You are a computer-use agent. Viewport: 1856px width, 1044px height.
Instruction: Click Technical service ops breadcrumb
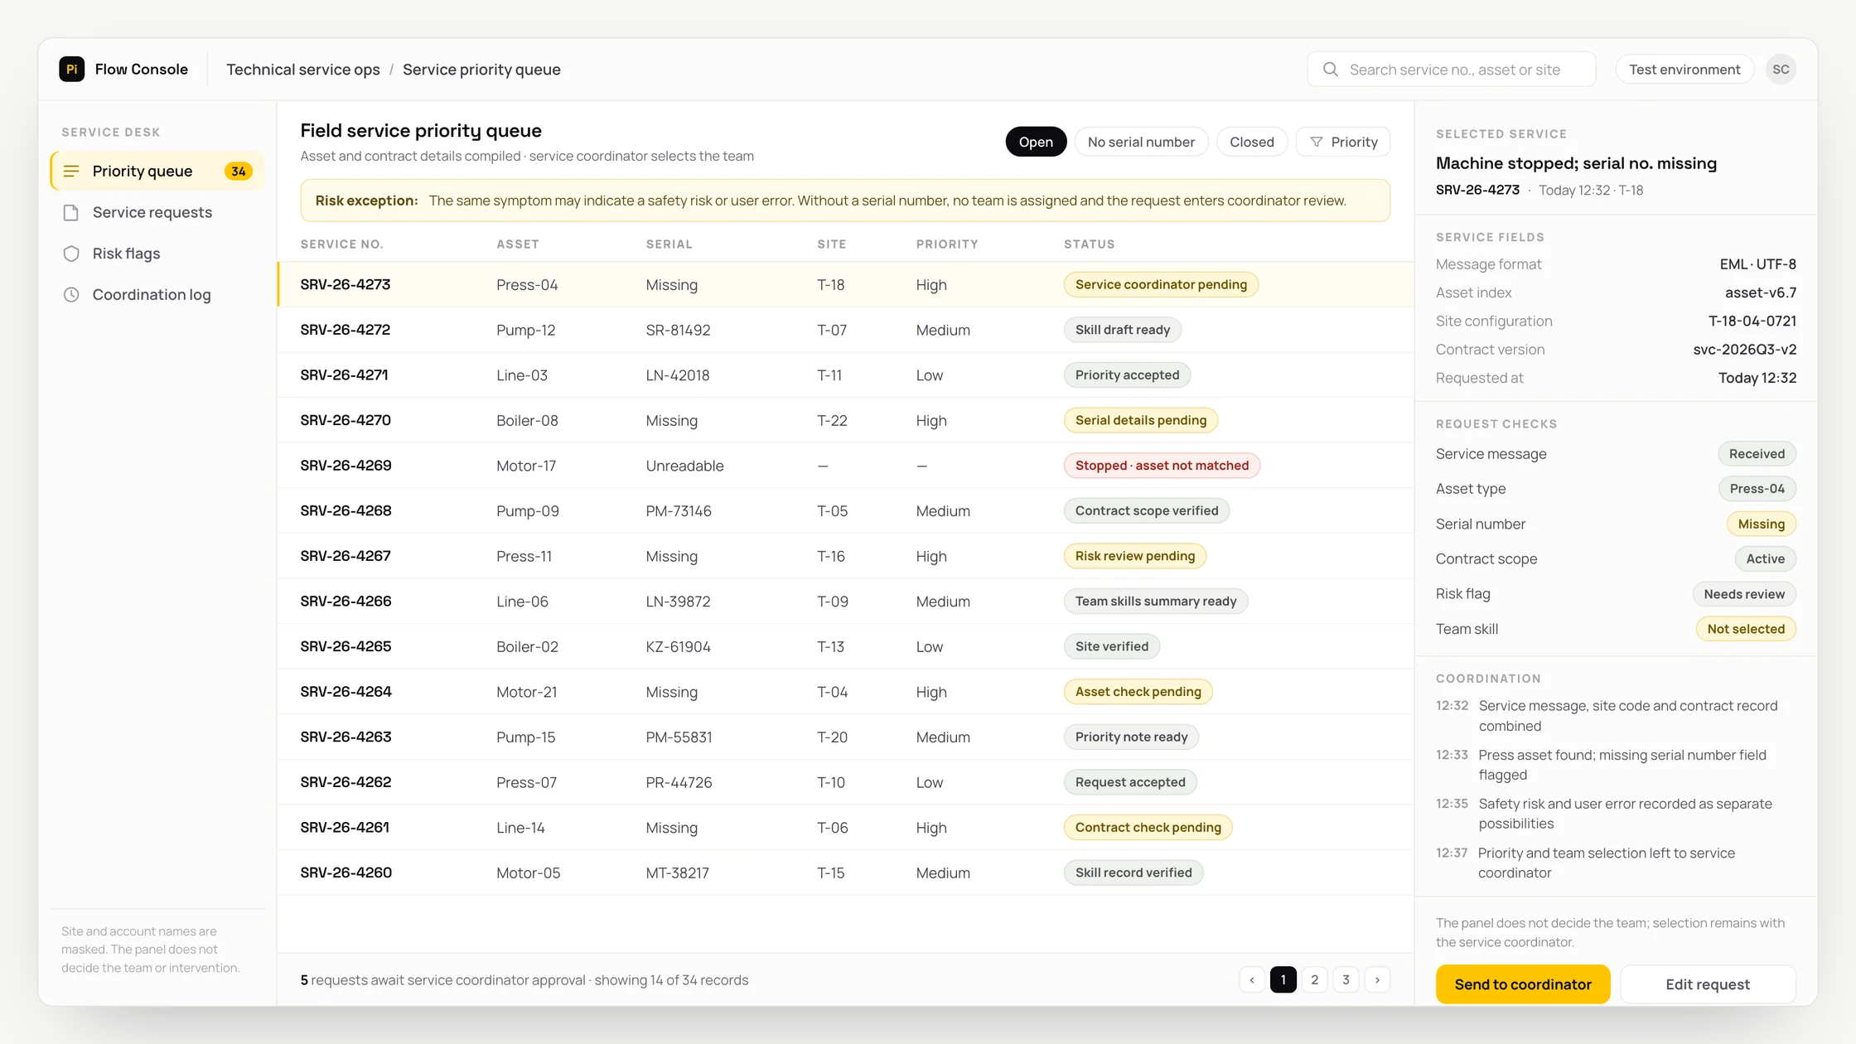click(303, 70)
